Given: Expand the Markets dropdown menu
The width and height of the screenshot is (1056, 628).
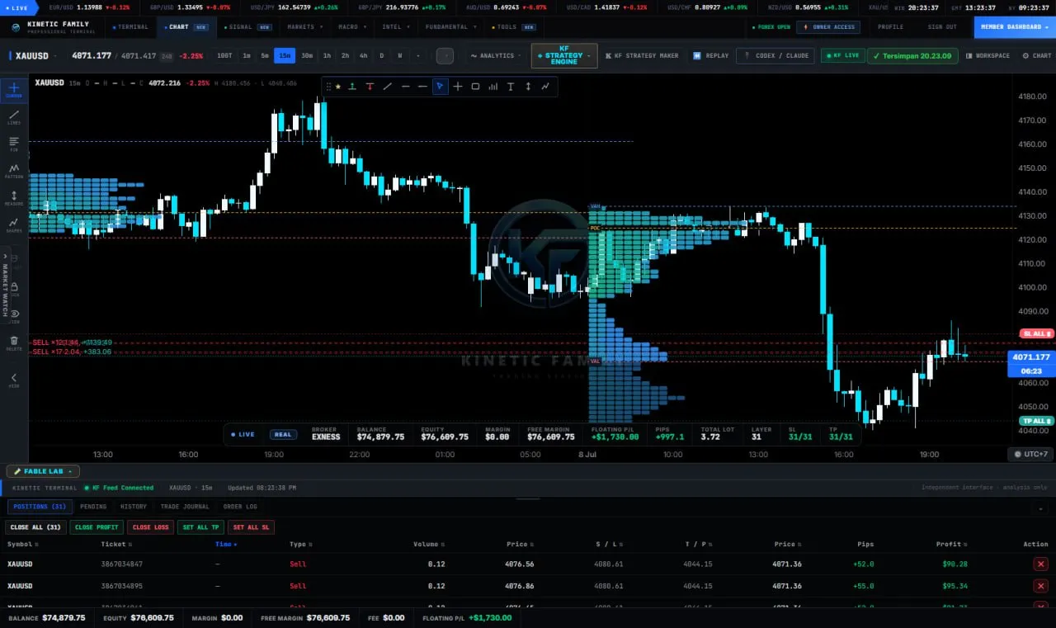Looking at the screenshot, I should click(304, 27).
